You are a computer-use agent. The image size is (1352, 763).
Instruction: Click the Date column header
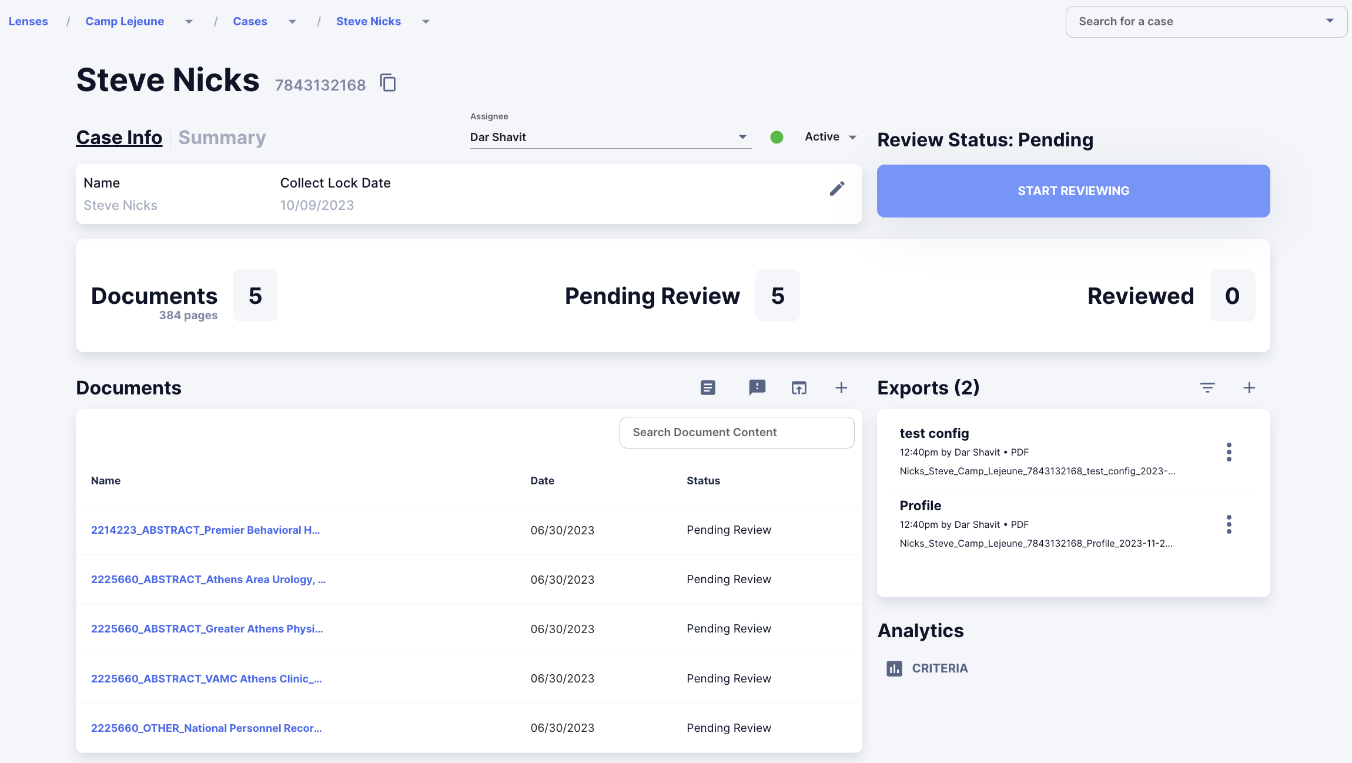542,480
